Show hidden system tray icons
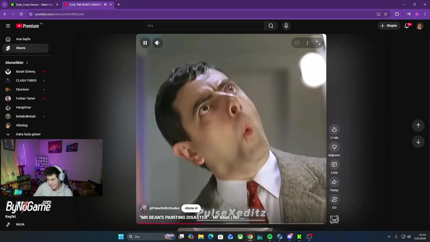Image resolution: width=430 pixels, height=242 pixels. (x=389, y=237)
